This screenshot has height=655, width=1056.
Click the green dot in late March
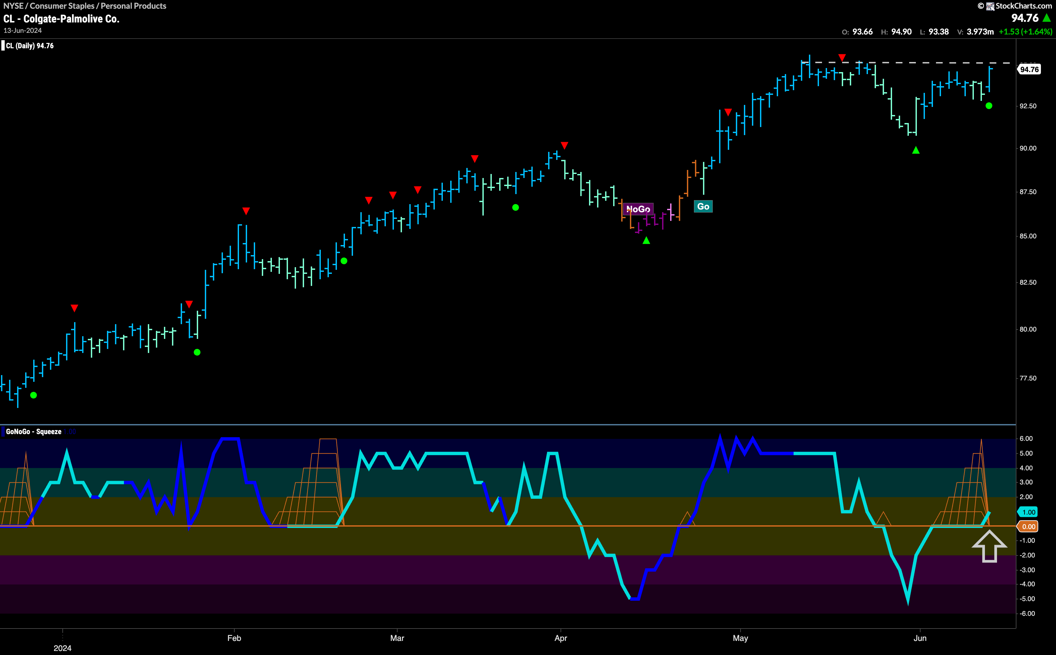[516, 207]
